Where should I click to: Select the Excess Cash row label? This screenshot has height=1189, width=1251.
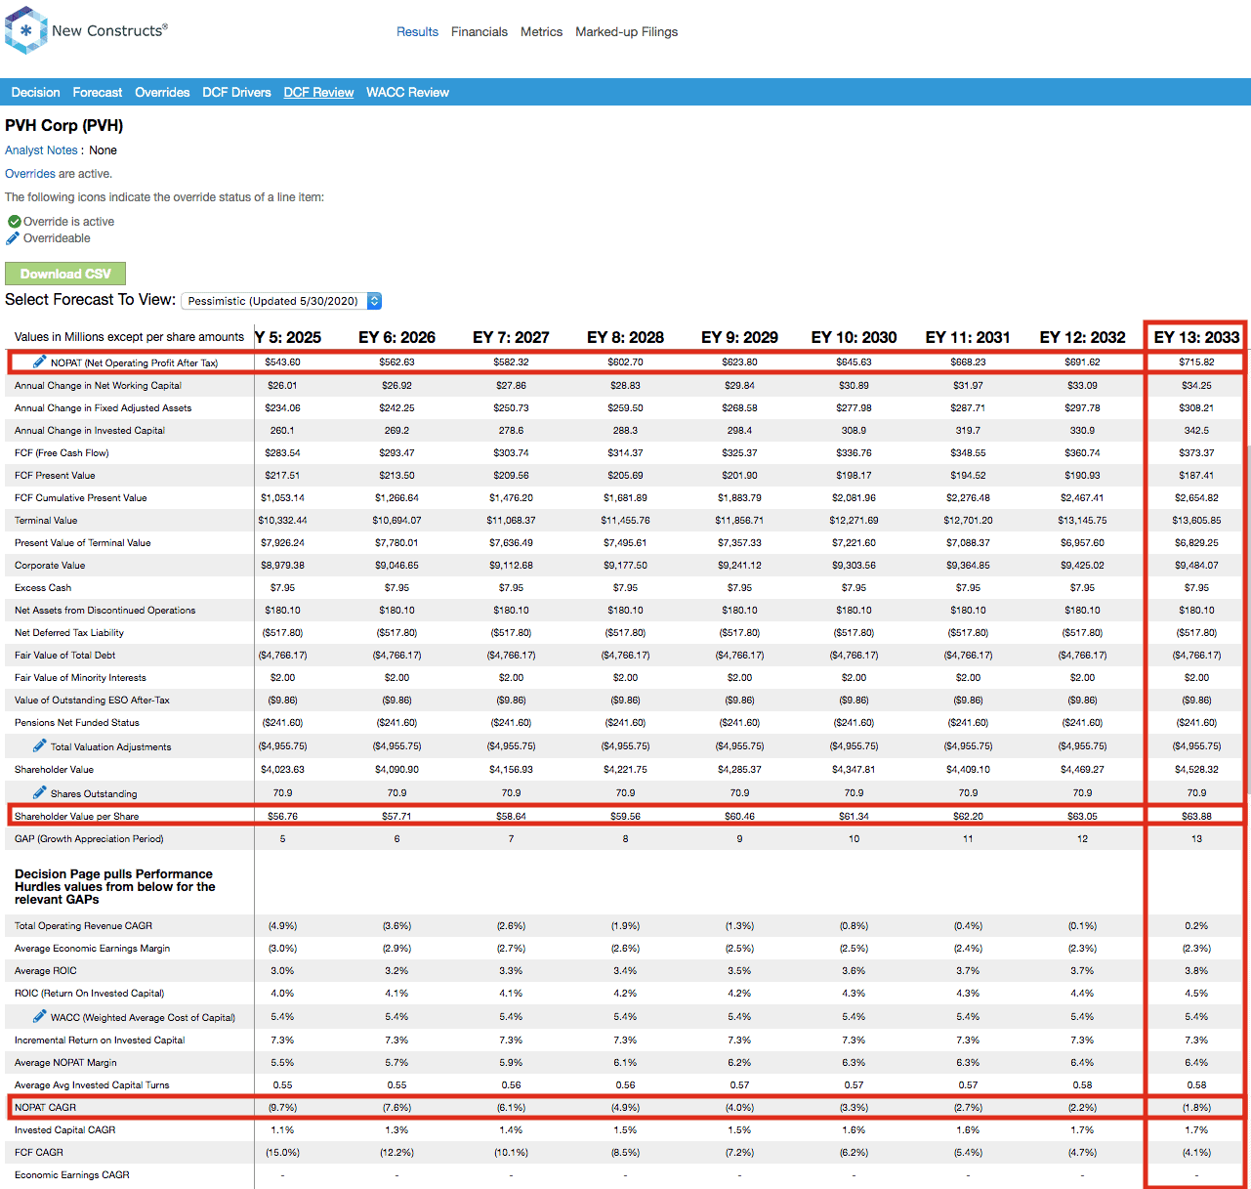[x=43, y=587]
